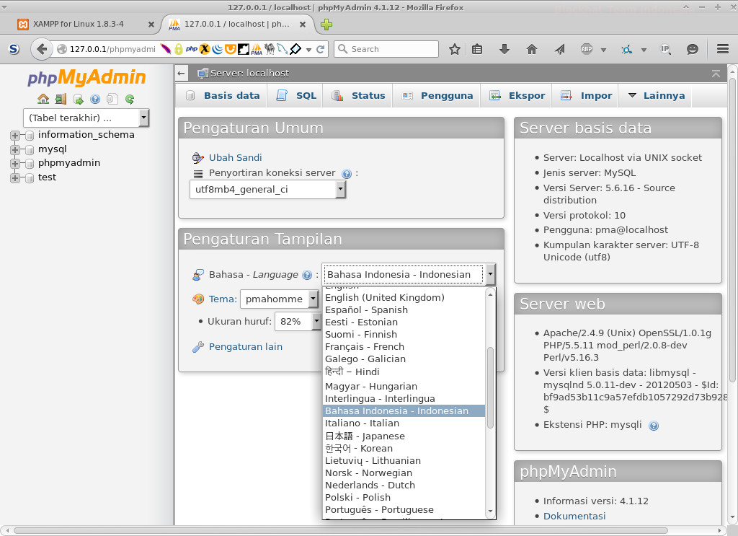
Task: Switch to the SQL tab
Action: pos(294,95)
